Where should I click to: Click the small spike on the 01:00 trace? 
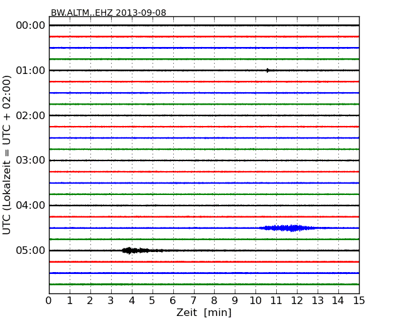pyautogui.click(x=268, y=70)
